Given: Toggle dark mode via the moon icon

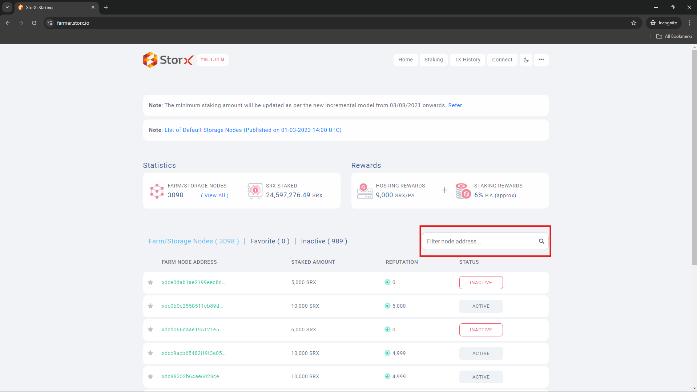Looking at the screenshot, I should (526, 60).
